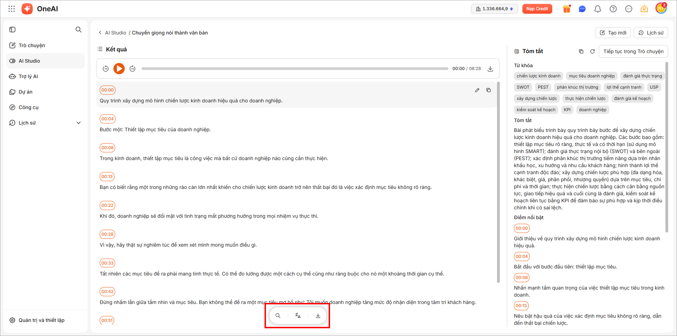The image size is (677, 336).
Task: Click the 00:13 timestamp under Điểm nổi bật
Action: coord(521,306)
